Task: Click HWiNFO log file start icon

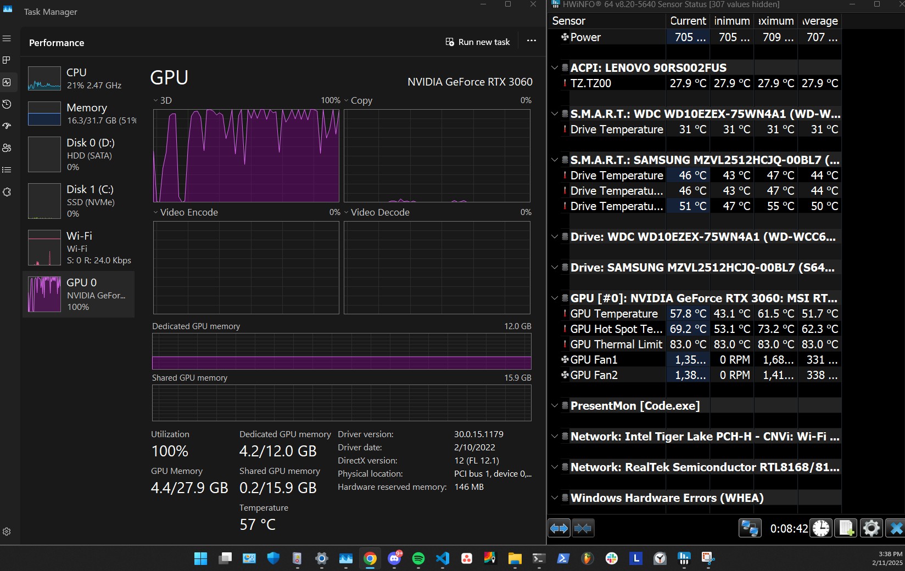Action: [x=846, y=528]
